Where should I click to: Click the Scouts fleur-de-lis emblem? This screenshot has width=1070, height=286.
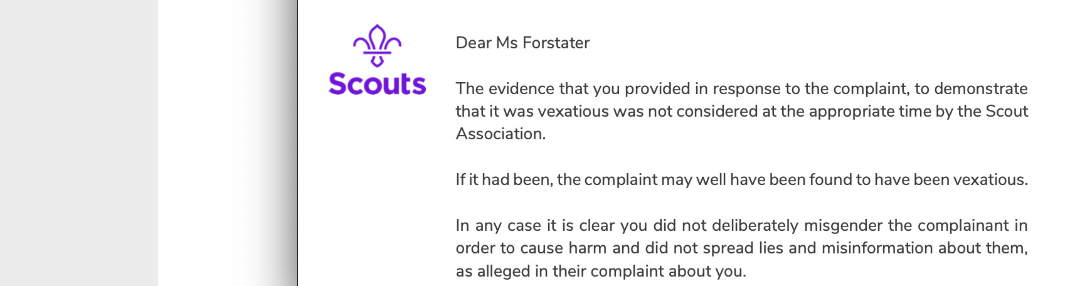[x=377, y=45]
